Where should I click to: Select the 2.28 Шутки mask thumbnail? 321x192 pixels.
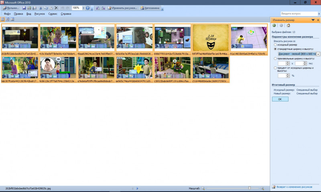211,38
